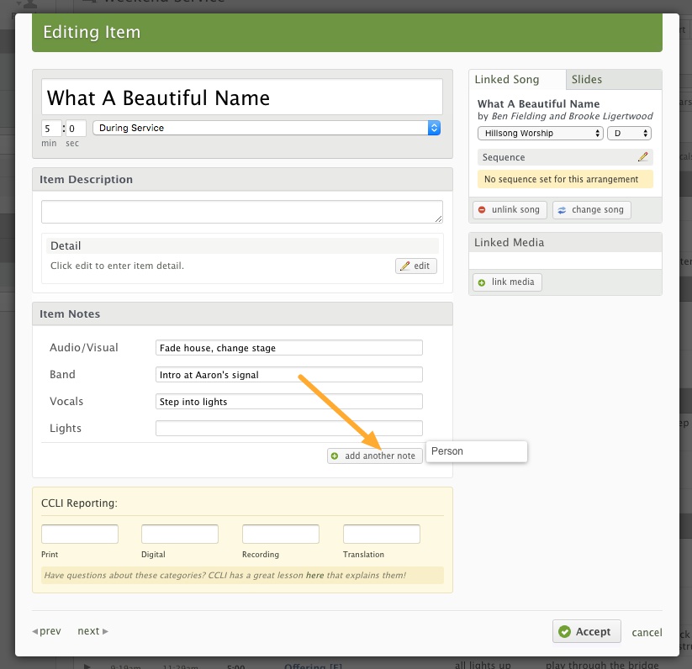
Task: Click the unlink song button
Action: point(510,210)
